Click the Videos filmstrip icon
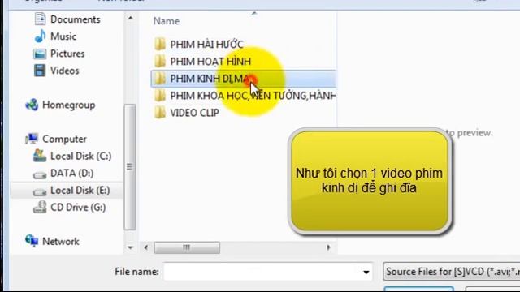The height and width of the screenshot is (292, 520). click(x=40, y=71)
